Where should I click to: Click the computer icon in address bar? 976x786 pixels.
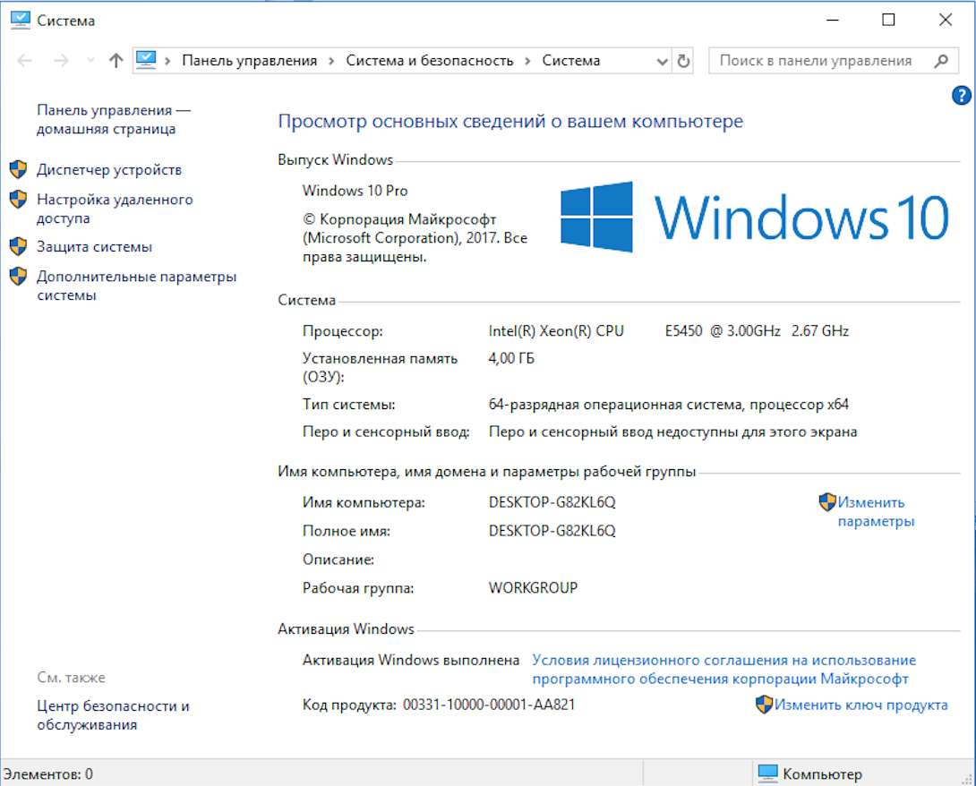(x=146, y=60)
